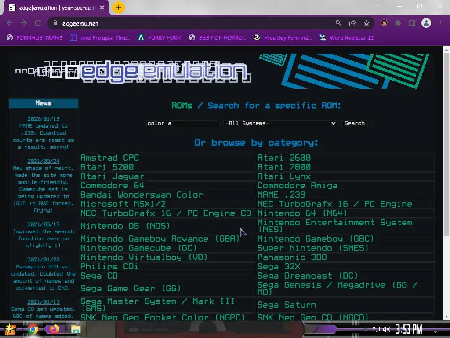Open Nintendo Gamecube (GC) category
Screen dimensions: 450x338
138,248
